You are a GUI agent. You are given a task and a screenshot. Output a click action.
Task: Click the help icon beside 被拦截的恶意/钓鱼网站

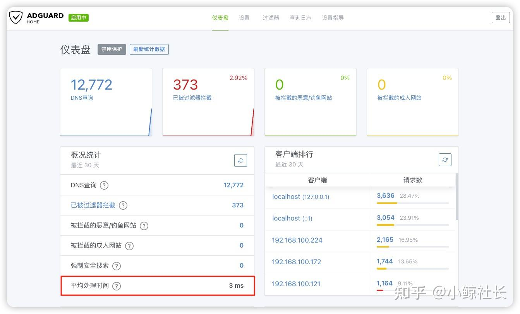[x=144, y=225]
